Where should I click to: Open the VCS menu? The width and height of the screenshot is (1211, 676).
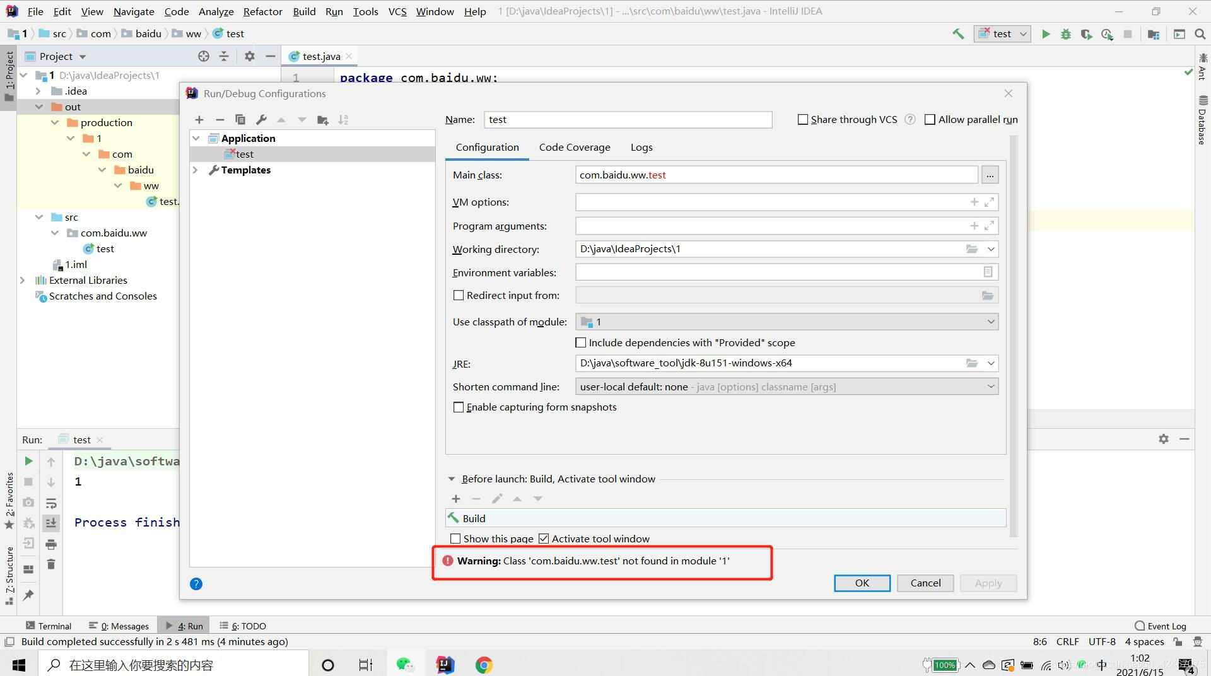[397, 11]
